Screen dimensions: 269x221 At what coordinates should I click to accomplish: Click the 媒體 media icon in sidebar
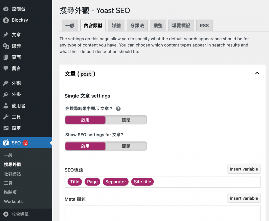point(6,46)
